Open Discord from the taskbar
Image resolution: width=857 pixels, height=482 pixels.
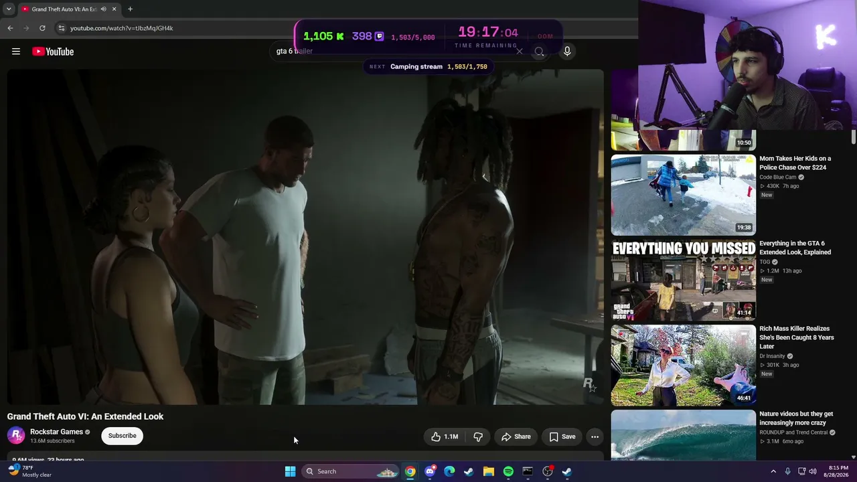(430, 471)
